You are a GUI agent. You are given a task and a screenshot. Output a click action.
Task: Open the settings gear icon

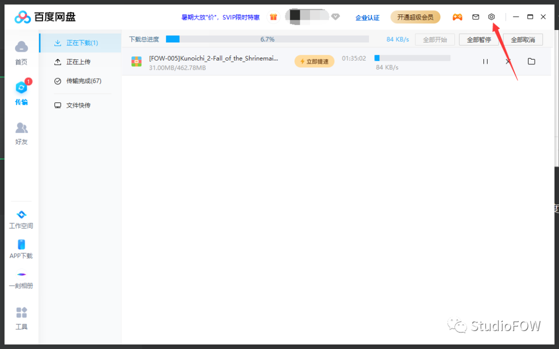[491, 17]
